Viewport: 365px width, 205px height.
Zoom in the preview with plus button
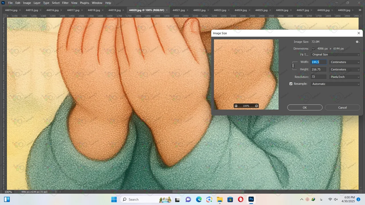coord(256,106)
